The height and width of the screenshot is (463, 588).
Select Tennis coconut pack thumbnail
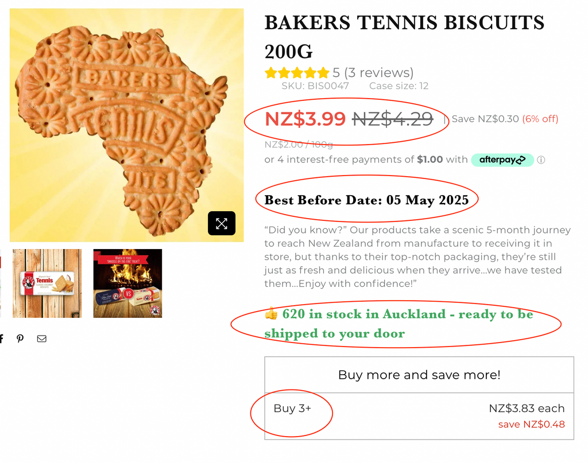(47, 283)
